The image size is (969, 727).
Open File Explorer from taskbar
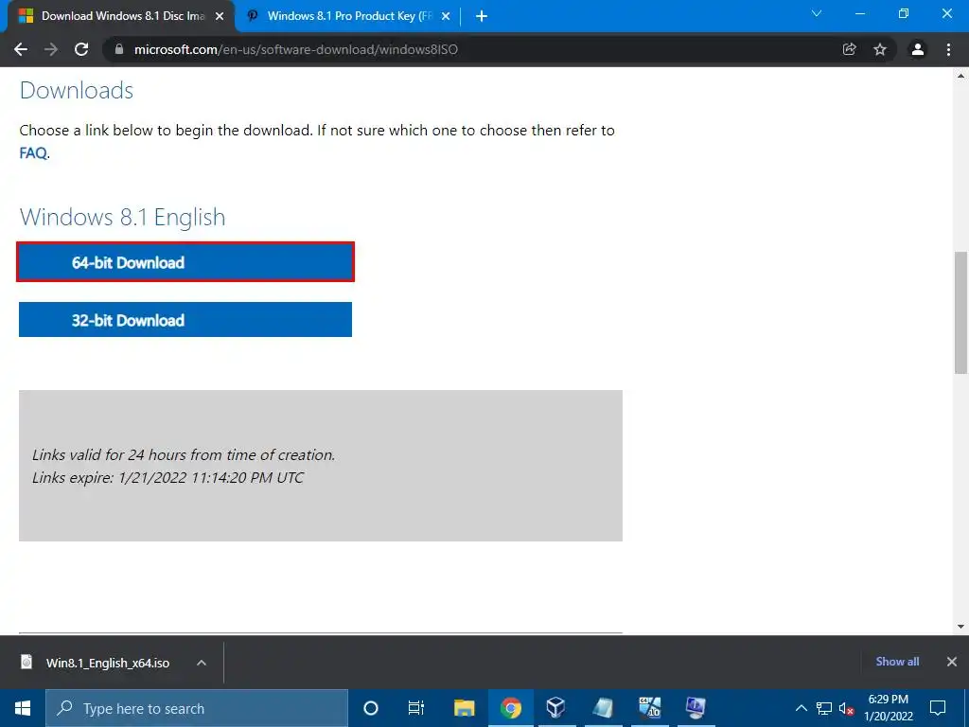click(x=464, y=708)
